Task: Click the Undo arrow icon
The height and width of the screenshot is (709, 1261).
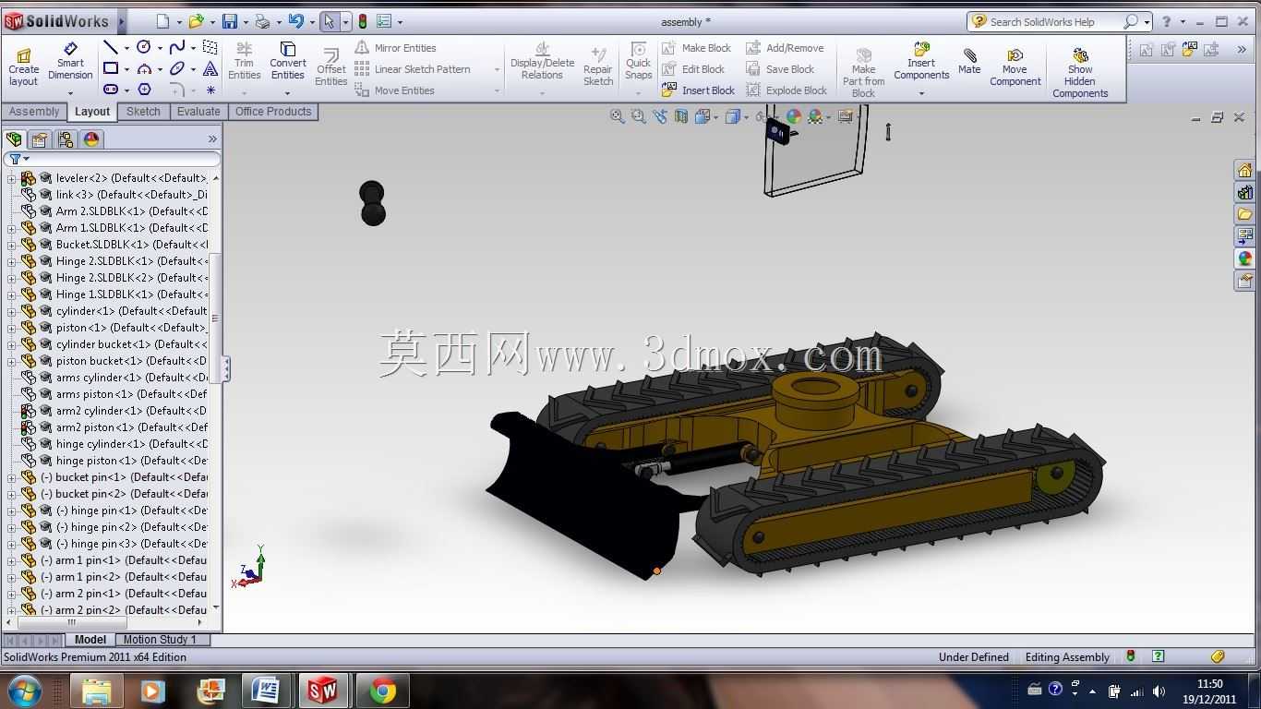Action: point(295,21)
